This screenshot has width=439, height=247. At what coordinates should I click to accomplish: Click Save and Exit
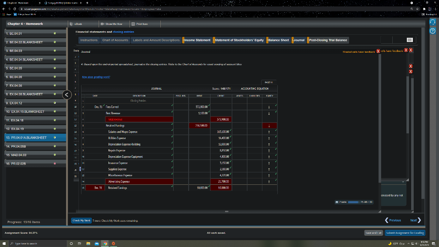pos(373,233)
